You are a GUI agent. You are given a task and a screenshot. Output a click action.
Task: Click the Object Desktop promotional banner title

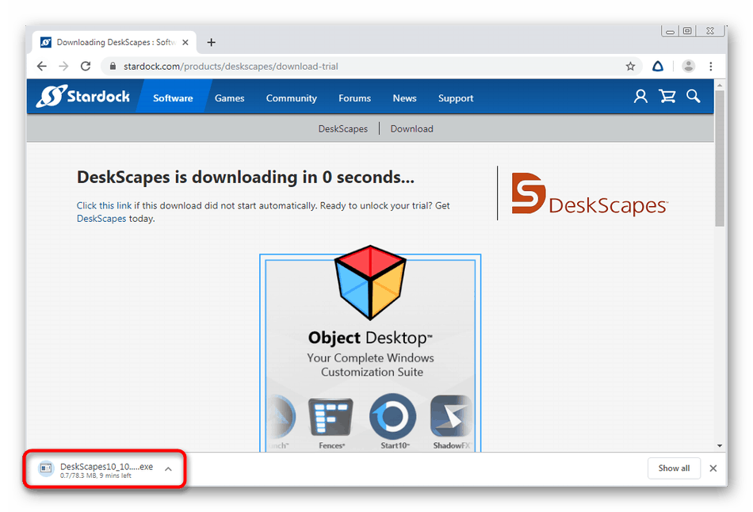tap(370, 338)
